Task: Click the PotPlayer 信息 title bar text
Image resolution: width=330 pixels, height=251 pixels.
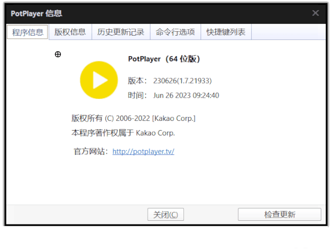Action: 36,13
